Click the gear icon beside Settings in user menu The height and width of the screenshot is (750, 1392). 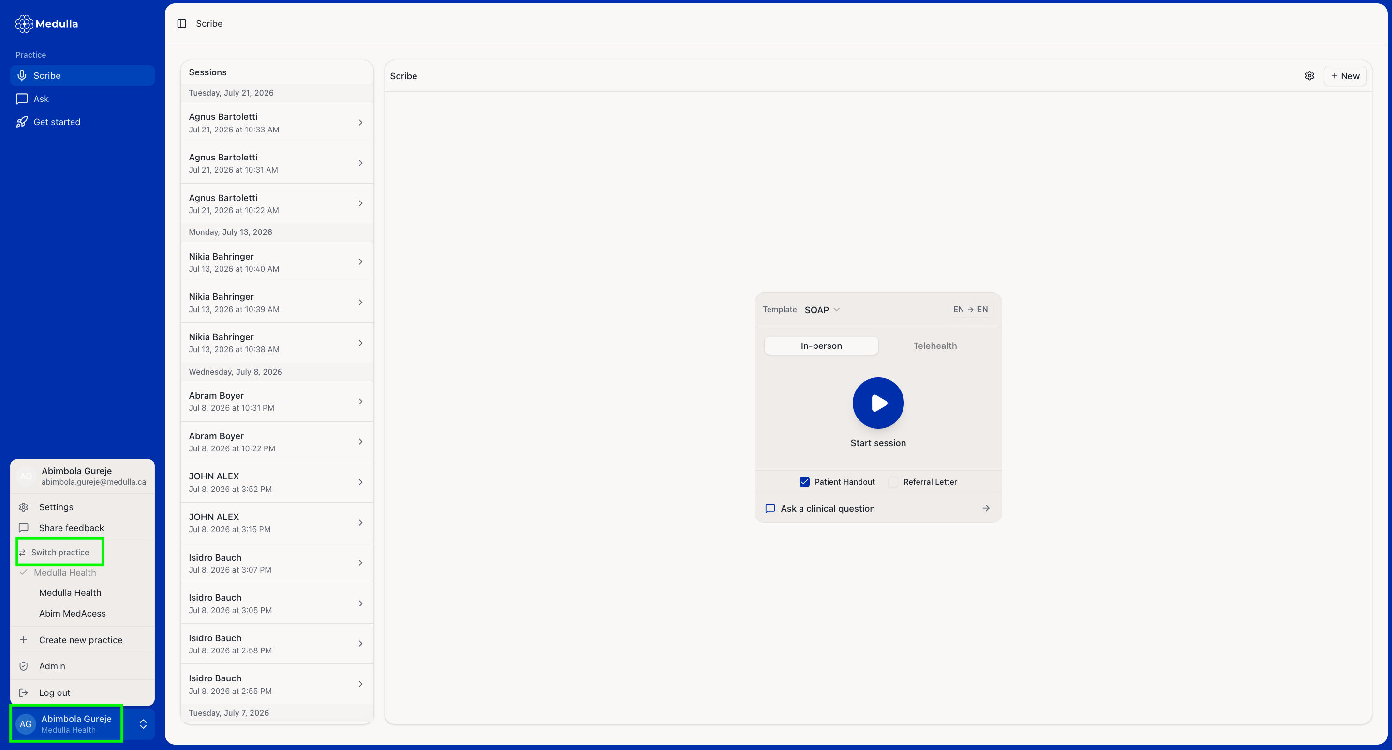pyautogui.click(x=24, y=507)
